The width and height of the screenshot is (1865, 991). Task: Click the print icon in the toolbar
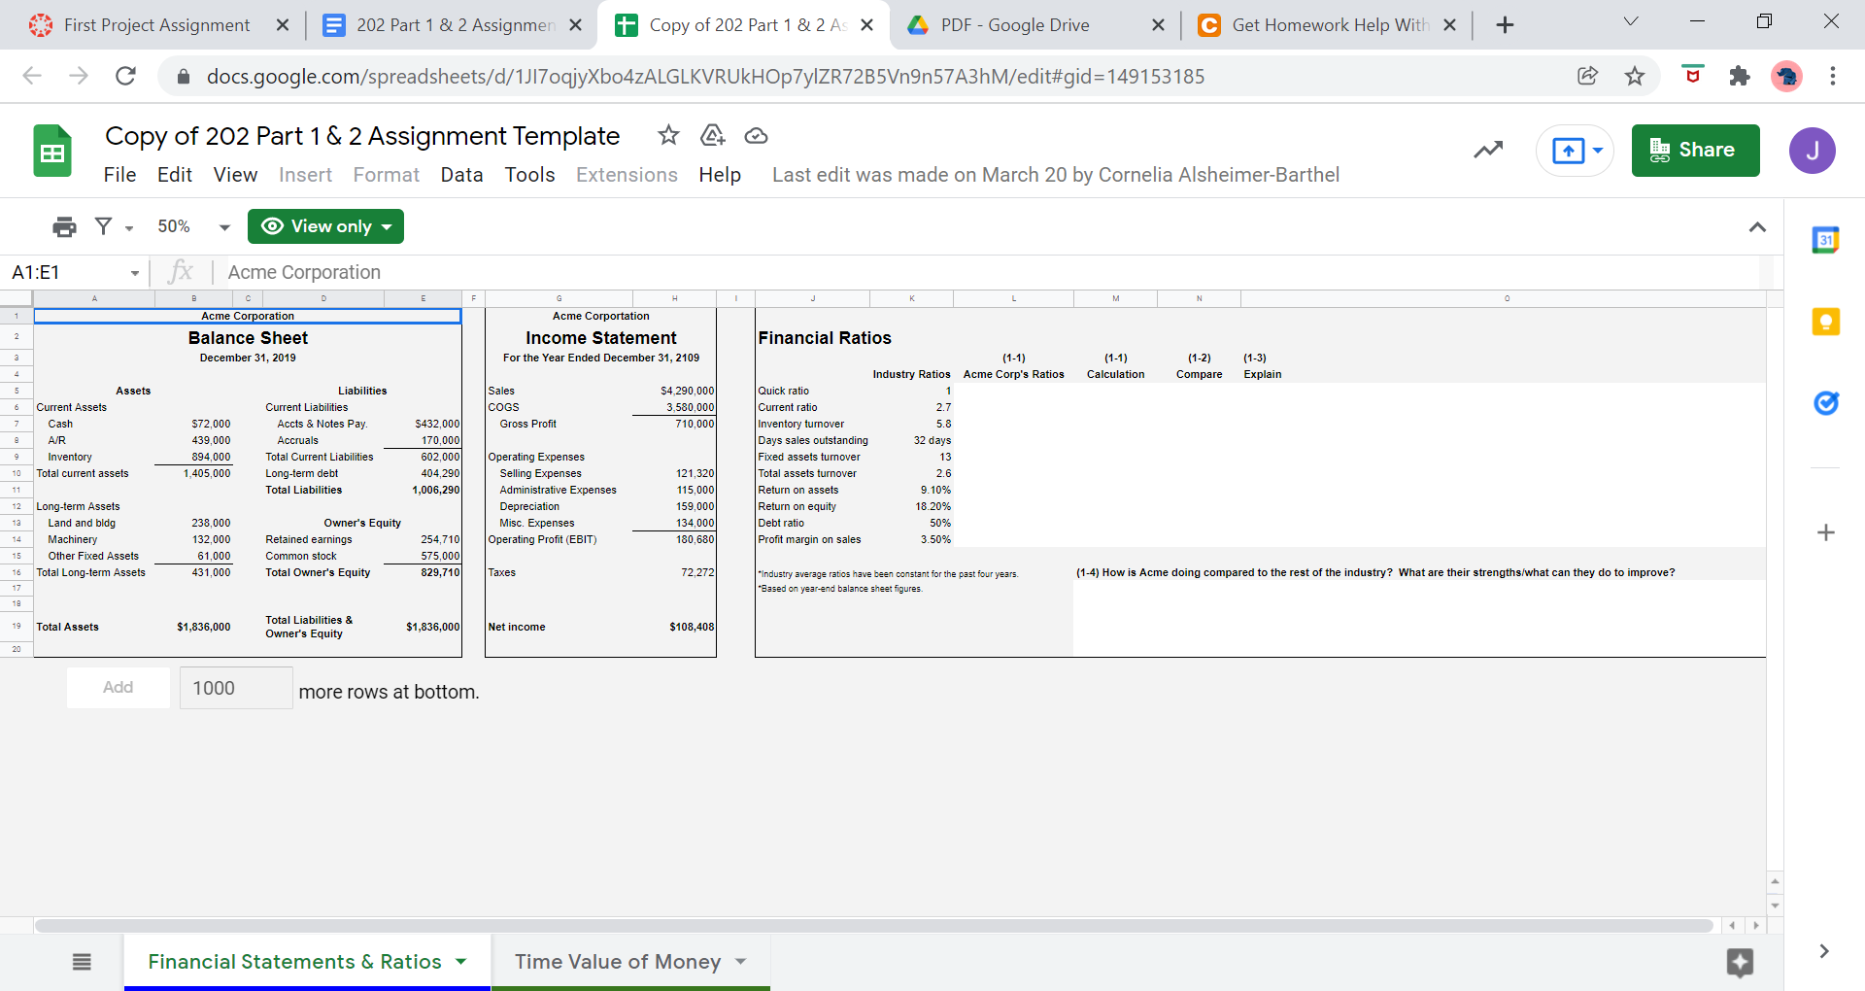pyautogui.click(x=63, y=225)
